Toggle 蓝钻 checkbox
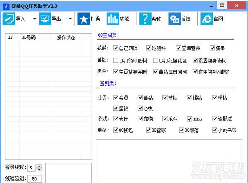The width and height of the screenshot is (248, 183). [165, 98]
